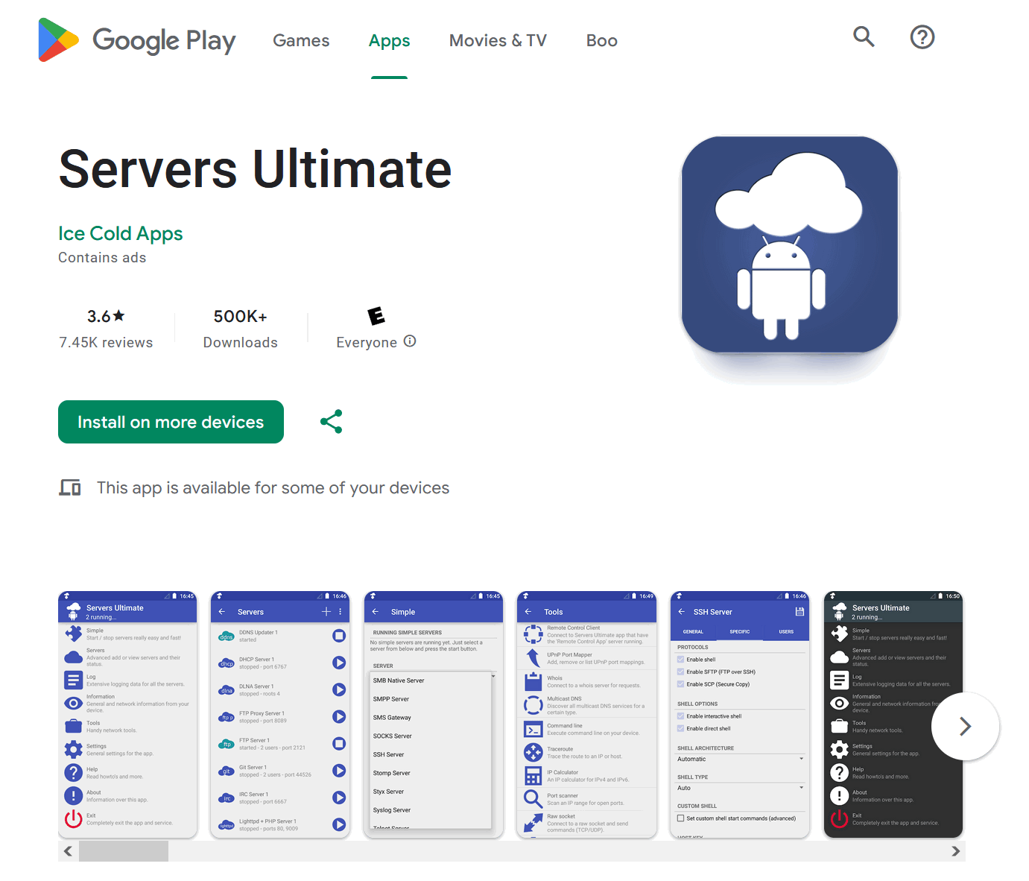Share the Servers Ultimate app
Viewport: 1029px width, 881px height.
(331, 422)
